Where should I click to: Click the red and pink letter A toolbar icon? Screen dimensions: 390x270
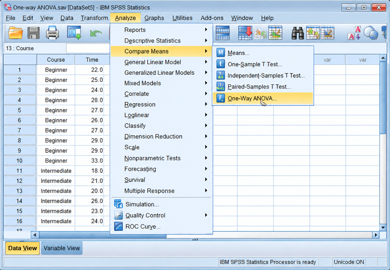354,33
